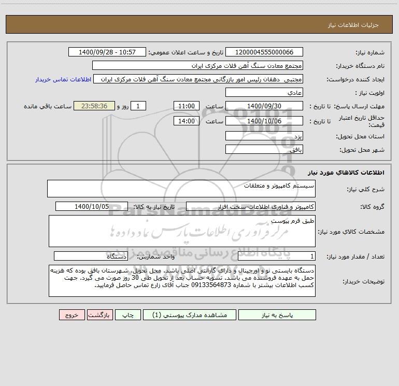This screenshot has width=399, height=386.
Task: Click the بازگشت back button
Action: tap(99, 315)
